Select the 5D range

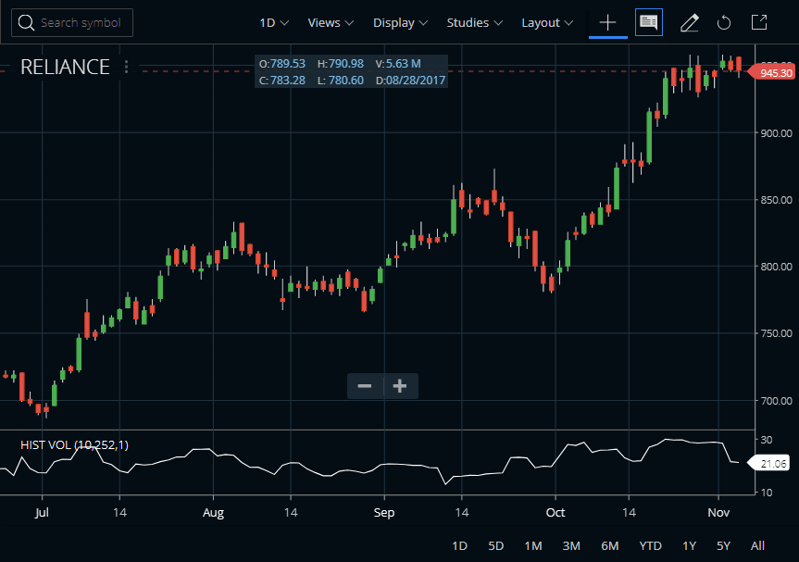496,545
